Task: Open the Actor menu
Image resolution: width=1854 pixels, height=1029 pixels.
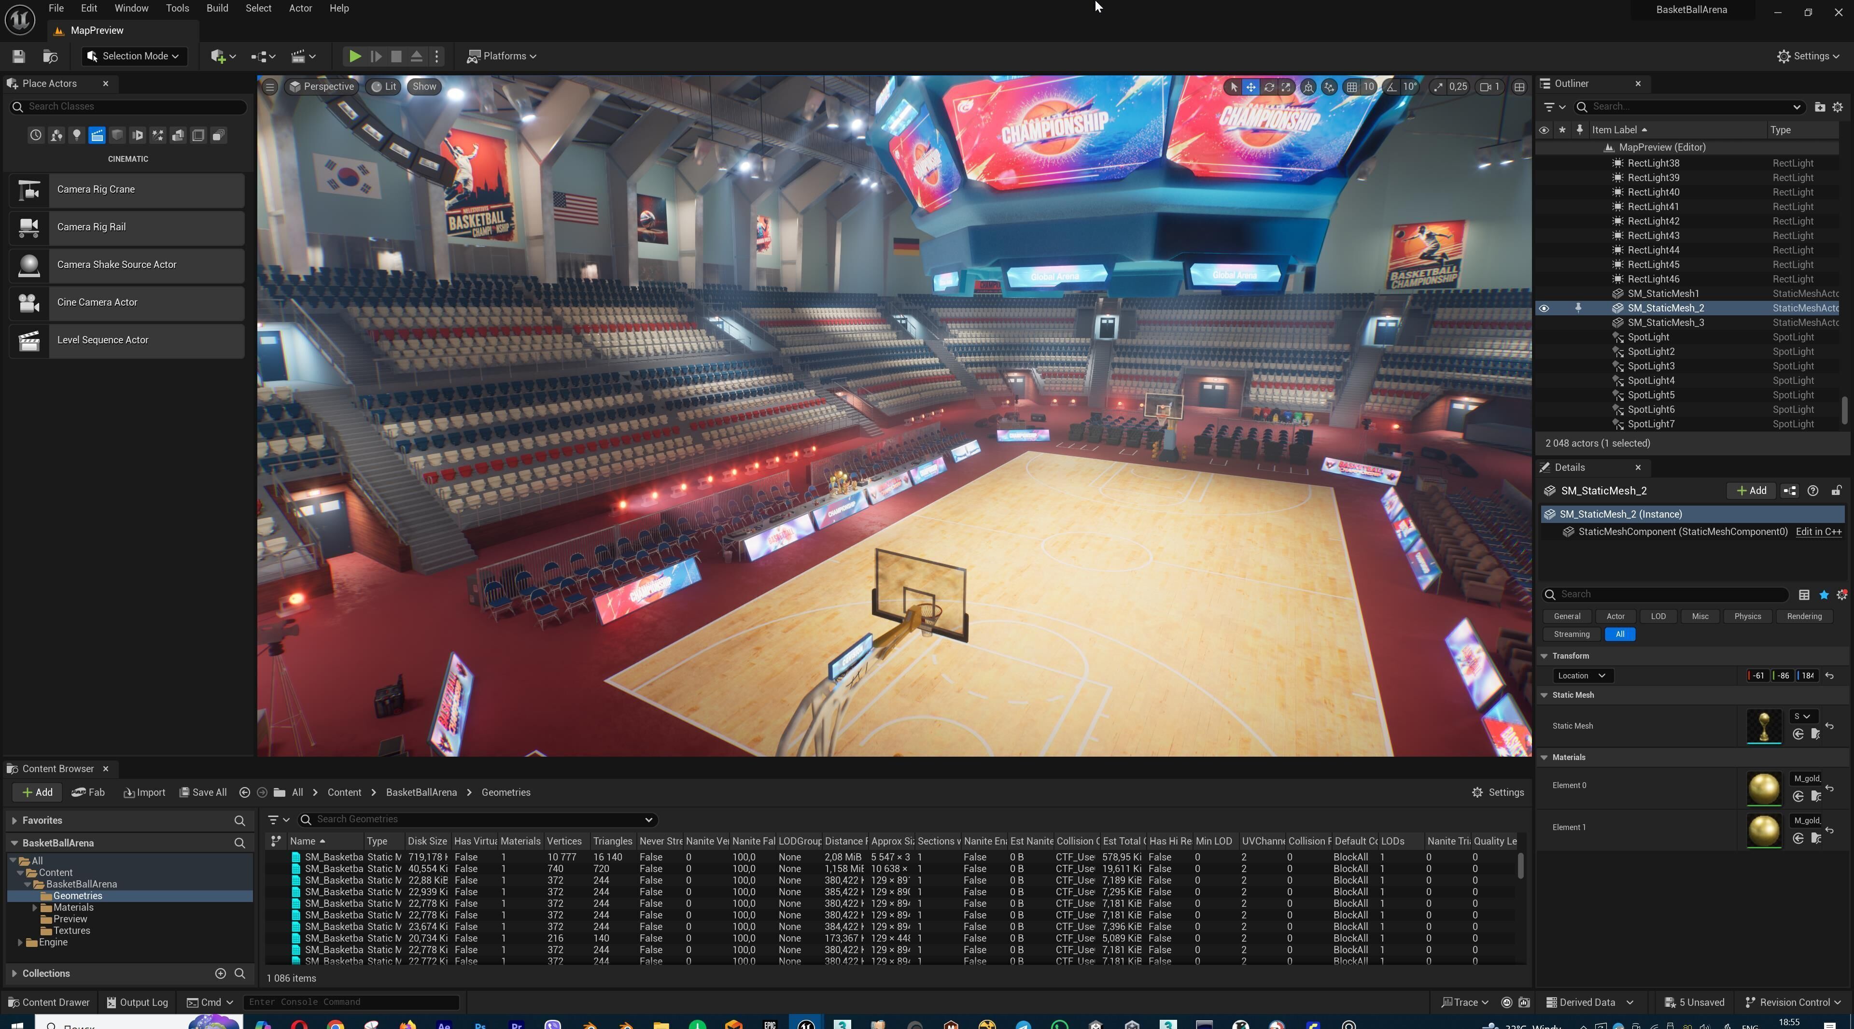Action: [300, 9]
